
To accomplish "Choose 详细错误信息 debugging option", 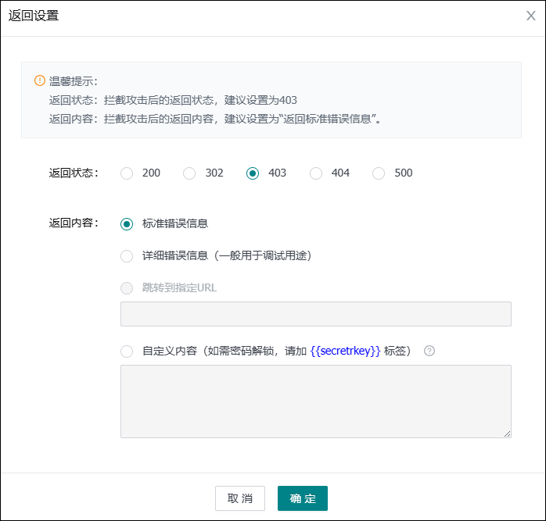I will point(127,256).
